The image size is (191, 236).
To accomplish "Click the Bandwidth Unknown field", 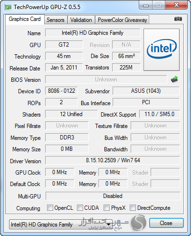I will click(x=155, y=149).
